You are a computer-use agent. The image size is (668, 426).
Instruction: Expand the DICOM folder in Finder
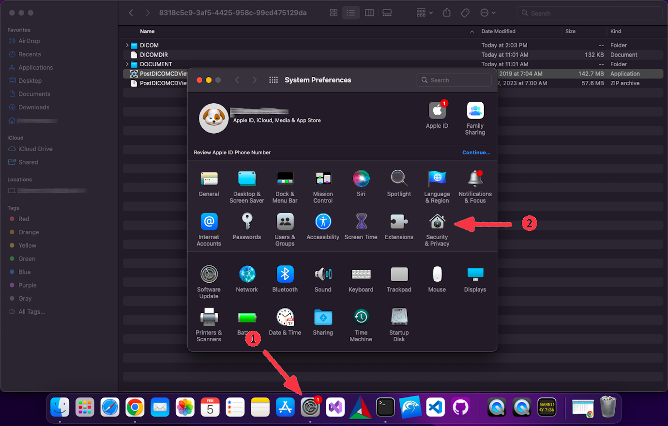pyautogui.click(x=126, y=45)
